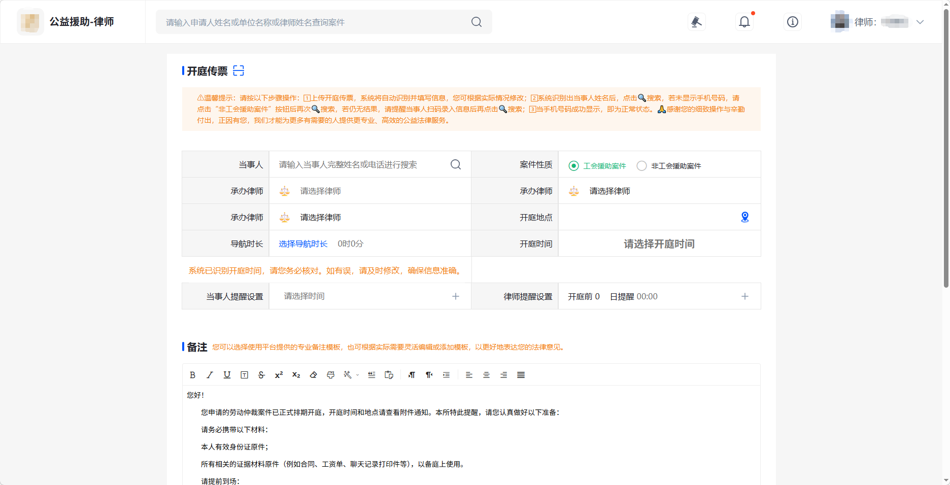Click the superscript formatting icon
Image resolution: width=950 pixels, height=485 pixels.
279,375
